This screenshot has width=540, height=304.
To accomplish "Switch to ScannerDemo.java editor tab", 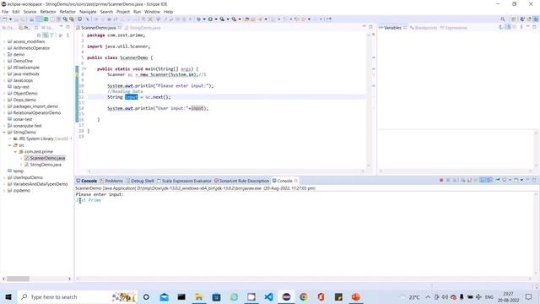I will pyautogui.click(x=98, y=28).
